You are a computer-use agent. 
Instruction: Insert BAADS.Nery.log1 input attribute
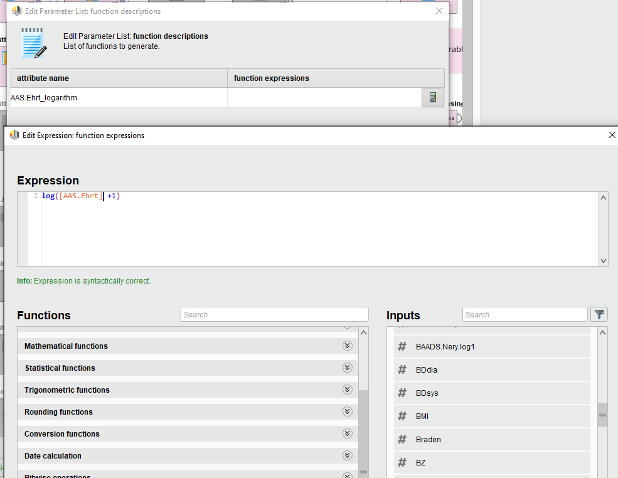coord(492,347)
